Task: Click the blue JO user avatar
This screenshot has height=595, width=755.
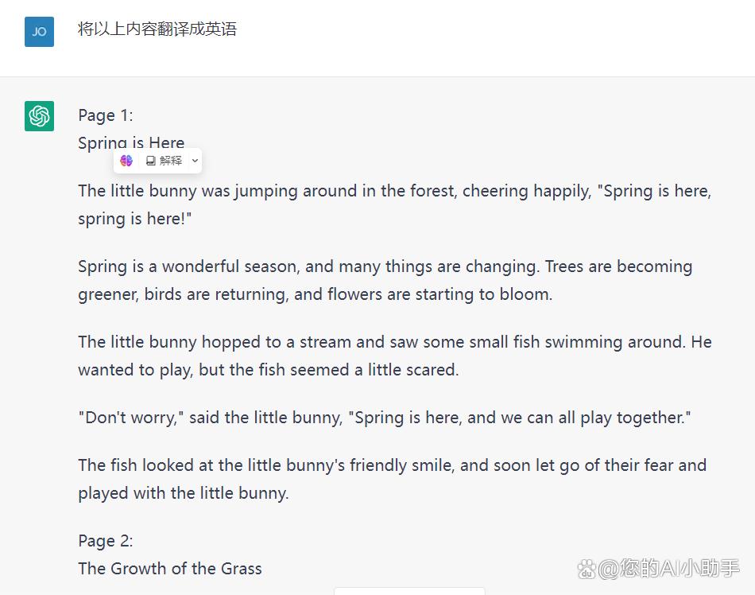Action: [x=39, y=32]
